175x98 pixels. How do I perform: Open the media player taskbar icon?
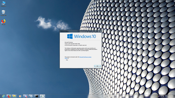[20, 96]
